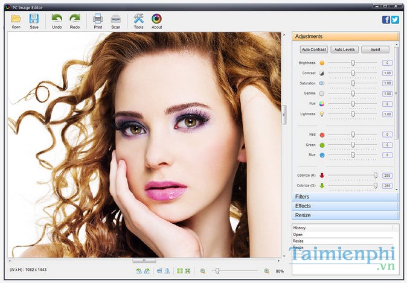Click the Saturation value field
The width and height of the screenshot is (407, 283).
coord(387,83)
